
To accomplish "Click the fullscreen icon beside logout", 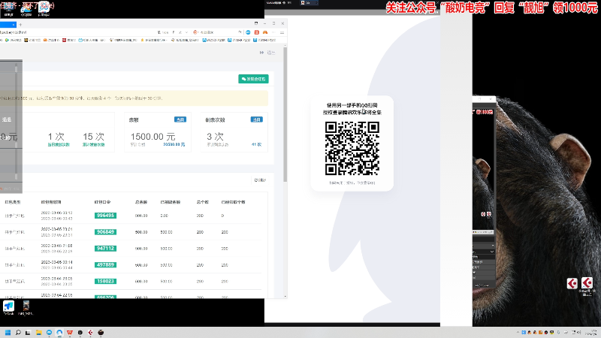I will 261,53.
